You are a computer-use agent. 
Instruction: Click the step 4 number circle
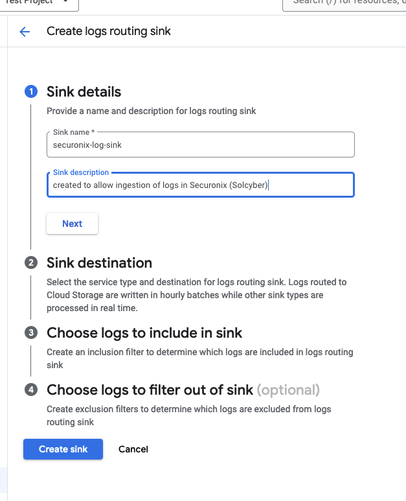point(30,390)
